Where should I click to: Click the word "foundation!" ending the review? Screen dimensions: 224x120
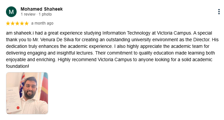click(x=17, y=66)
